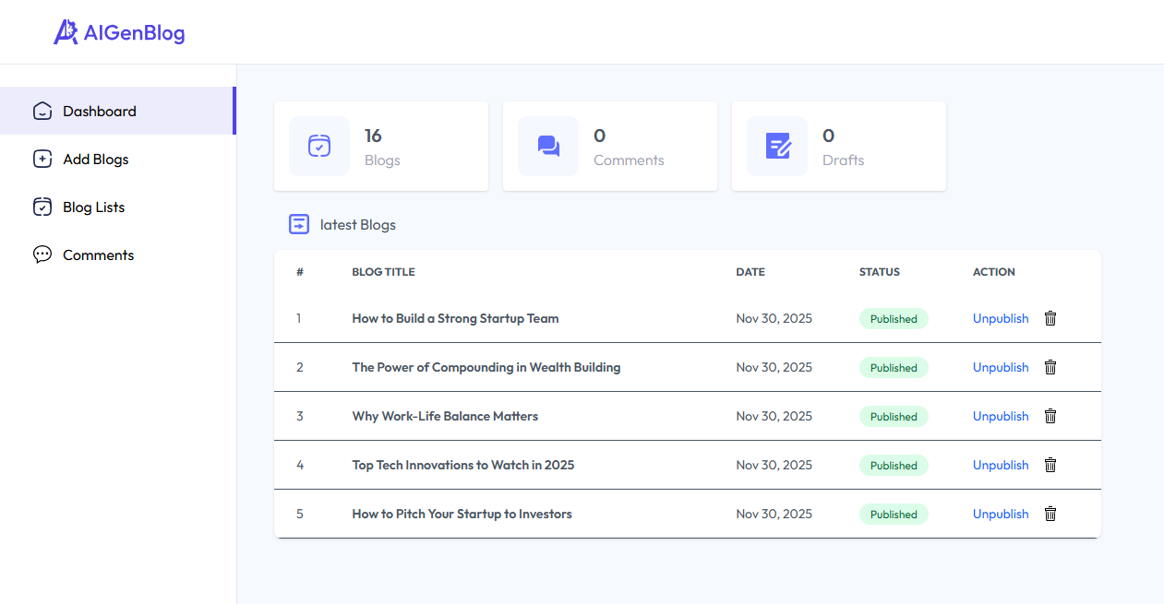Open the Dashboard sidebar item
This screenshot has width=1164, height=604.
click(x=100, y=111)
